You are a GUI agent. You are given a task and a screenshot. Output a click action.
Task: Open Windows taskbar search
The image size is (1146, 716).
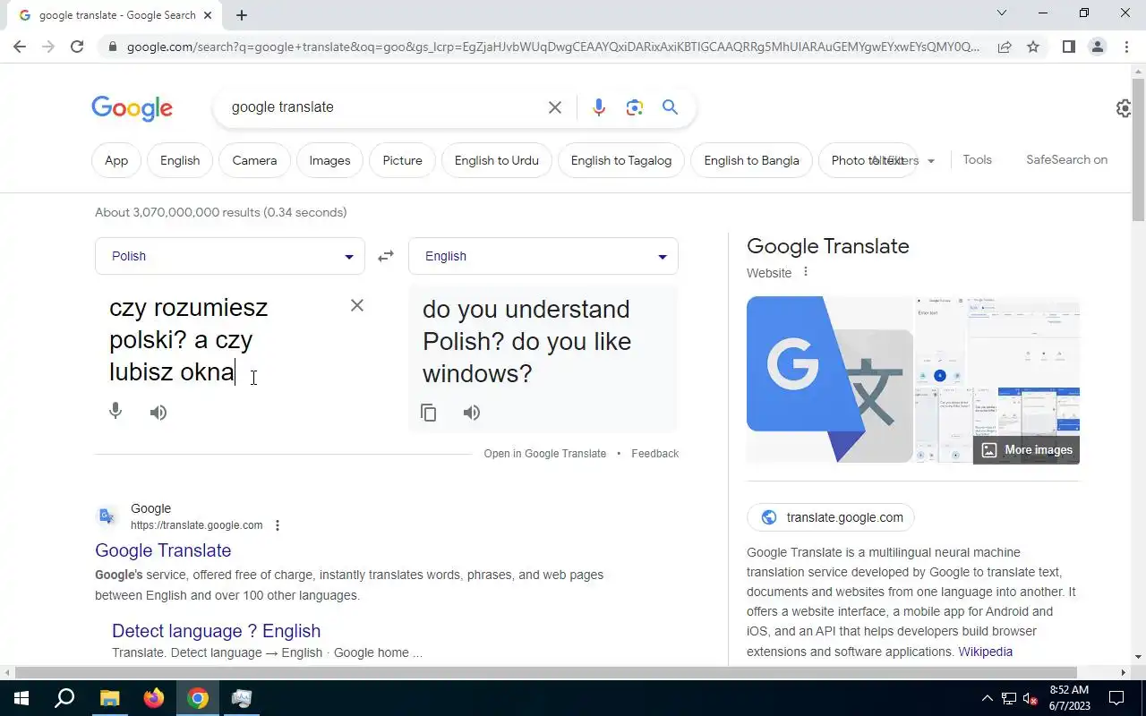(x=64, y=698)
